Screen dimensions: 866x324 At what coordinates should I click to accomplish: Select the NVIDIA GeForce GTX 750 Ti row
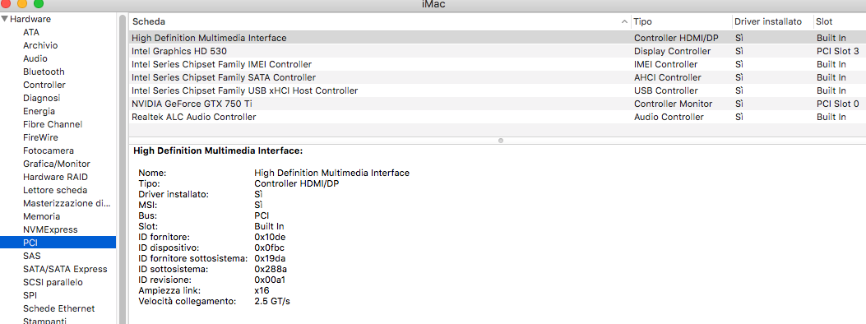[497, 104]
